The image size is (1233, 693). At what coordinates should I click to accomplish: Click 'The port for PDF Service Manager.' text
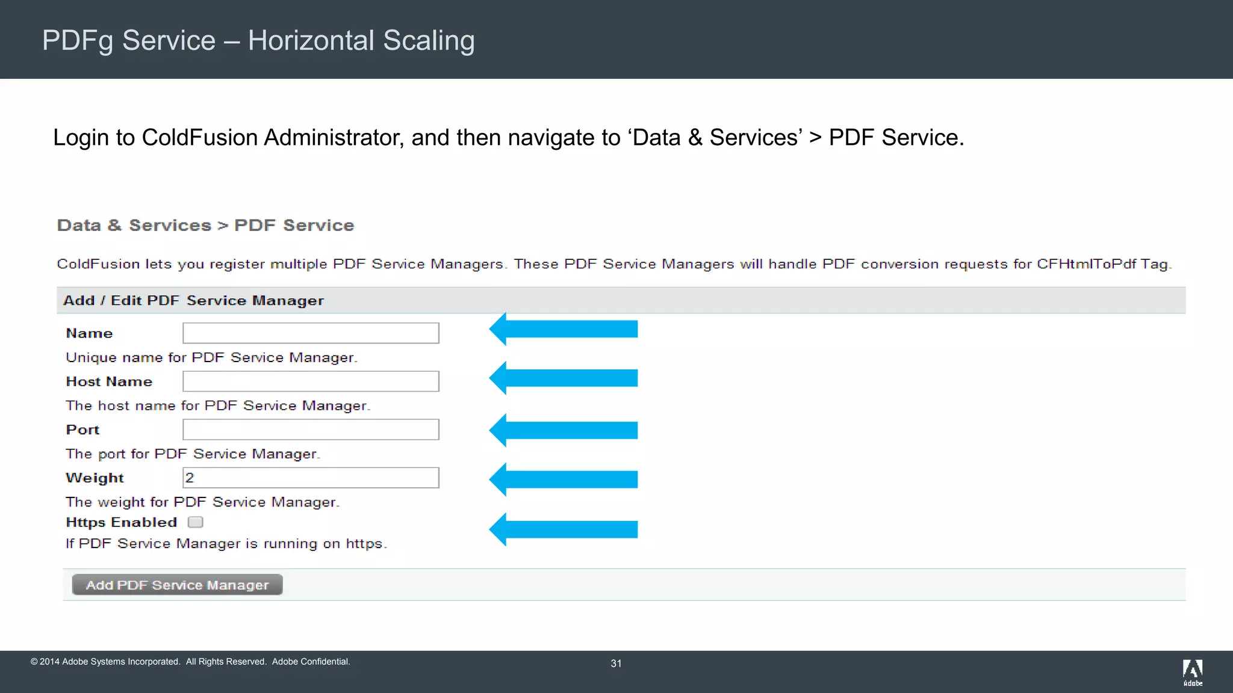[x=193, y=454]
